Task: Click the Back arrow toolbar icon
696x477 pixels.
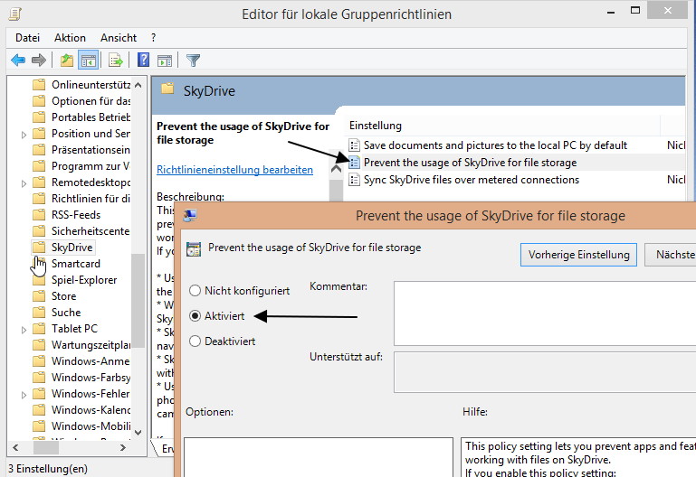Action: pos(18,60)
